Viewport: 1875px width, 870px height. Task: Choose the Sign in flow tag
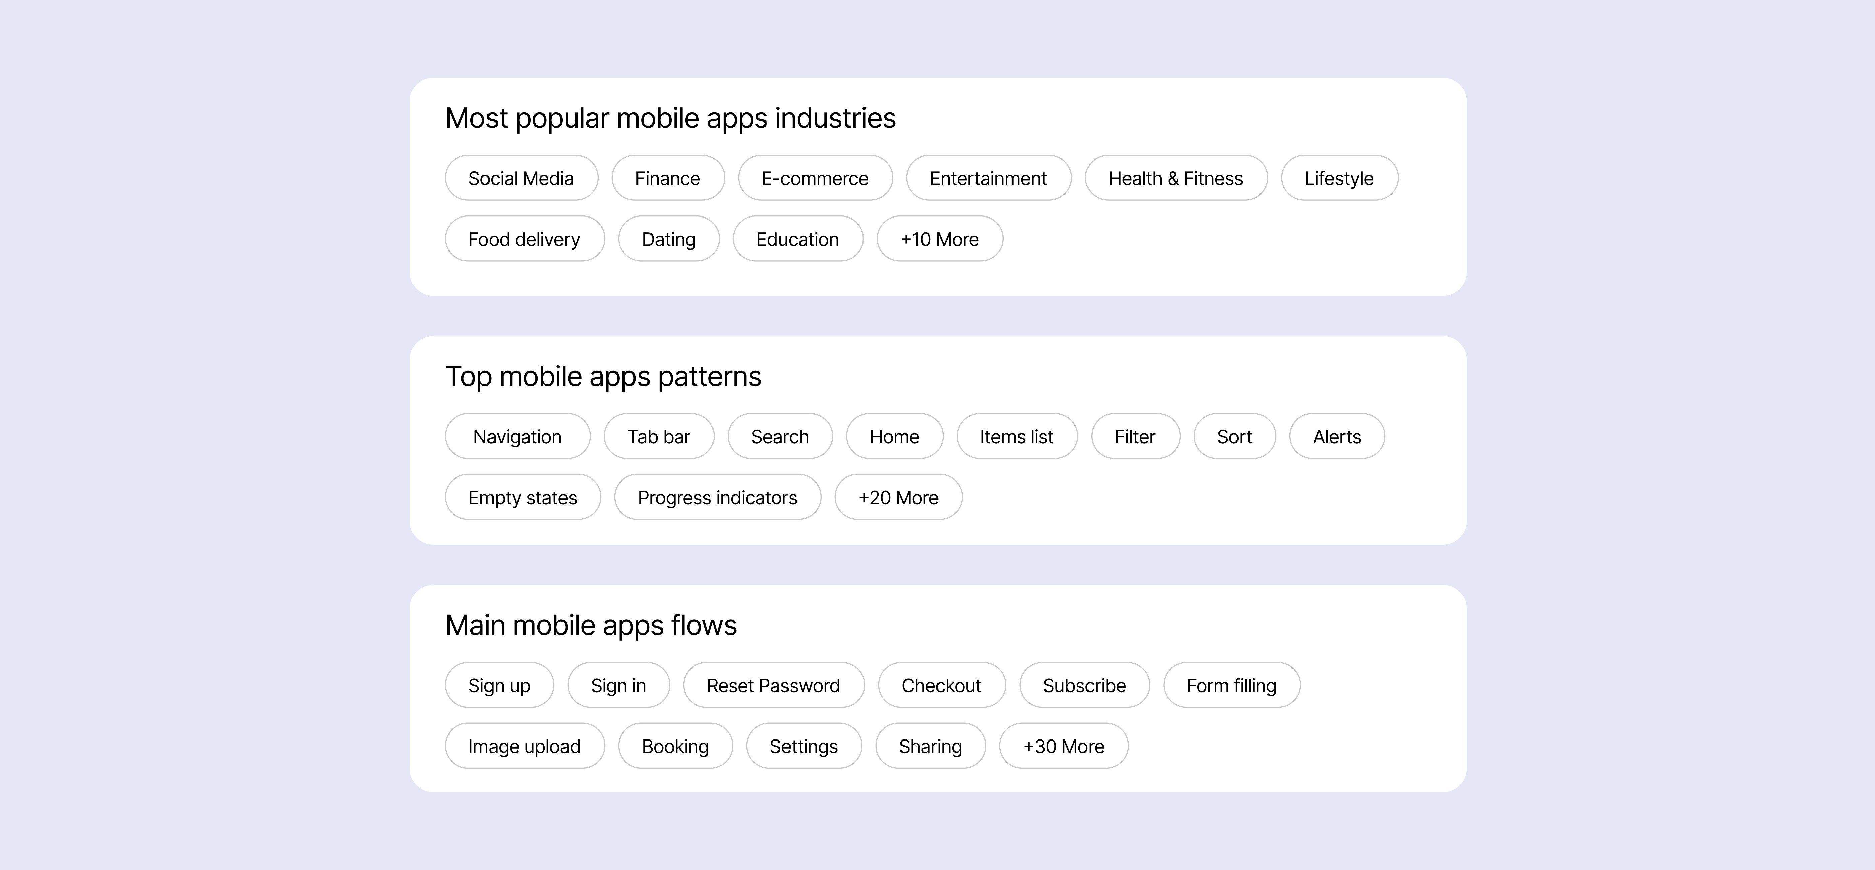coord(619,685)
